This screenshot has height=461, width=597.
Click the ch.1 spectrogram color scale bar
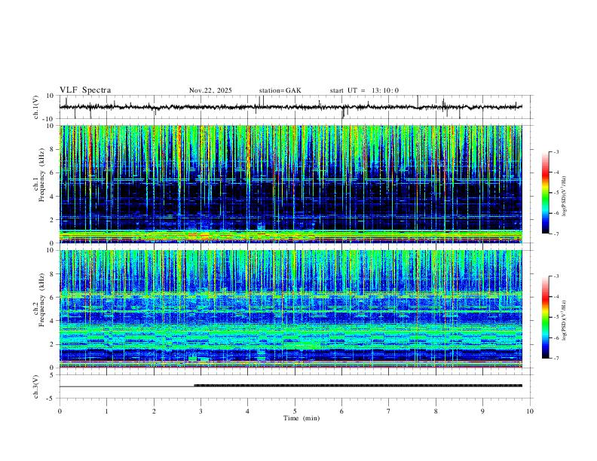click(x=545, y=193)
